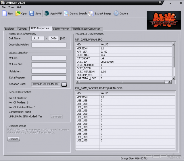This screenshot has width=184, height=161.
Task: Click the Publisher text field
Action: (x=49, y=71)
